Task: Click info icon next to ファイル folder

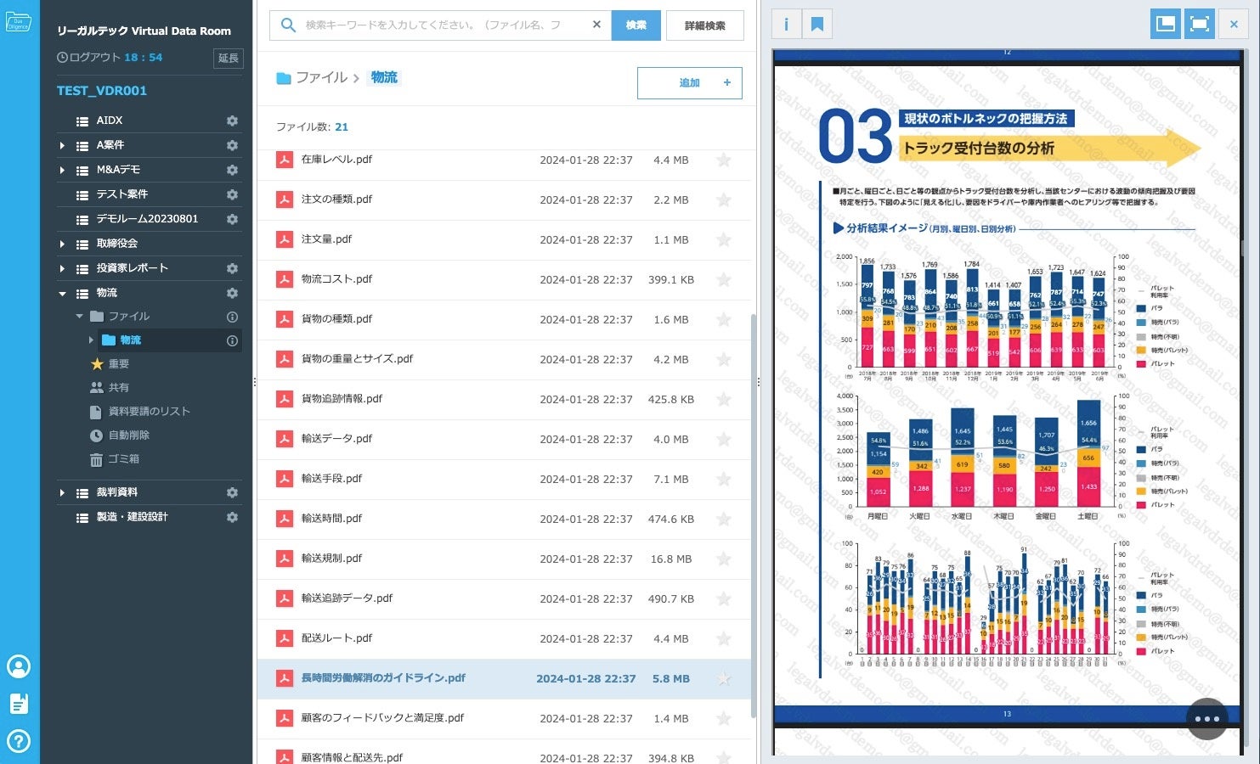Action: pos(232,317)
